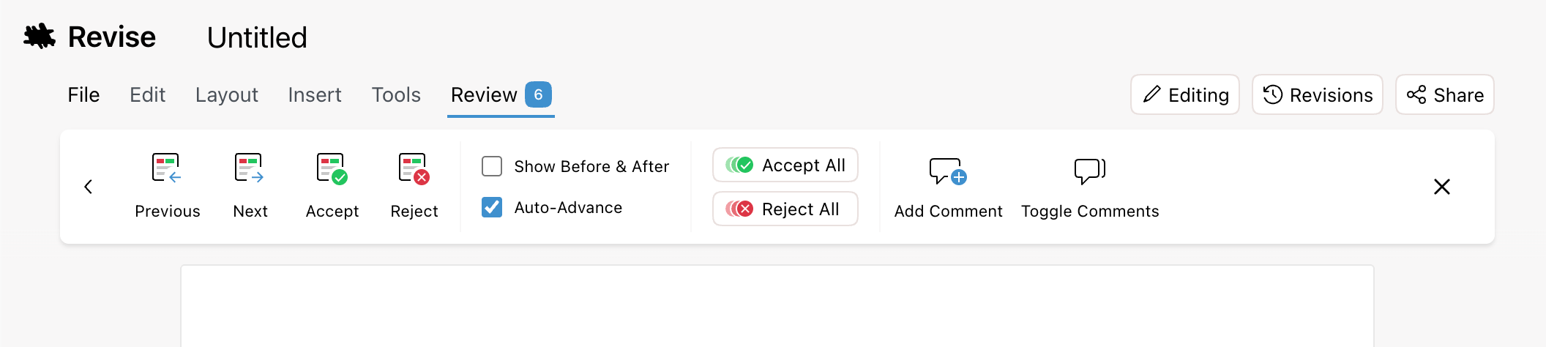Close the Review toolbar panel
This screenshot has height=347, width=1546.
click(x=1441, y=187)
